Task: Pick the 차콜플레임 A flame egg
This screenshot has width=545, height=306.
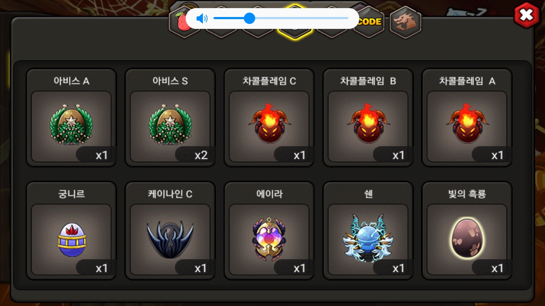Action: coord(467,124)
